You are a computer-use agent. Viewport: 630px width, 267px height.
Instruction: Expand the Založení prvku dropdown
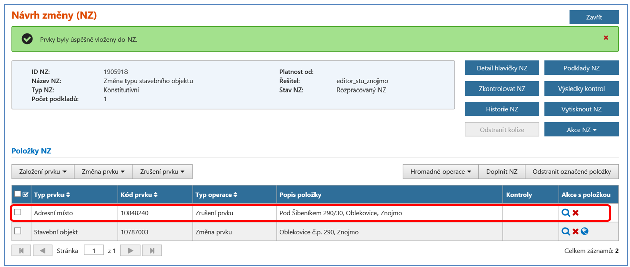(43, 171)
